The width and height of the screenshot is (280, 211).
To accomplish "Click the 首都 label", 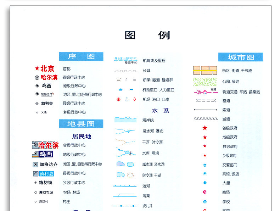I will (67, 69).
